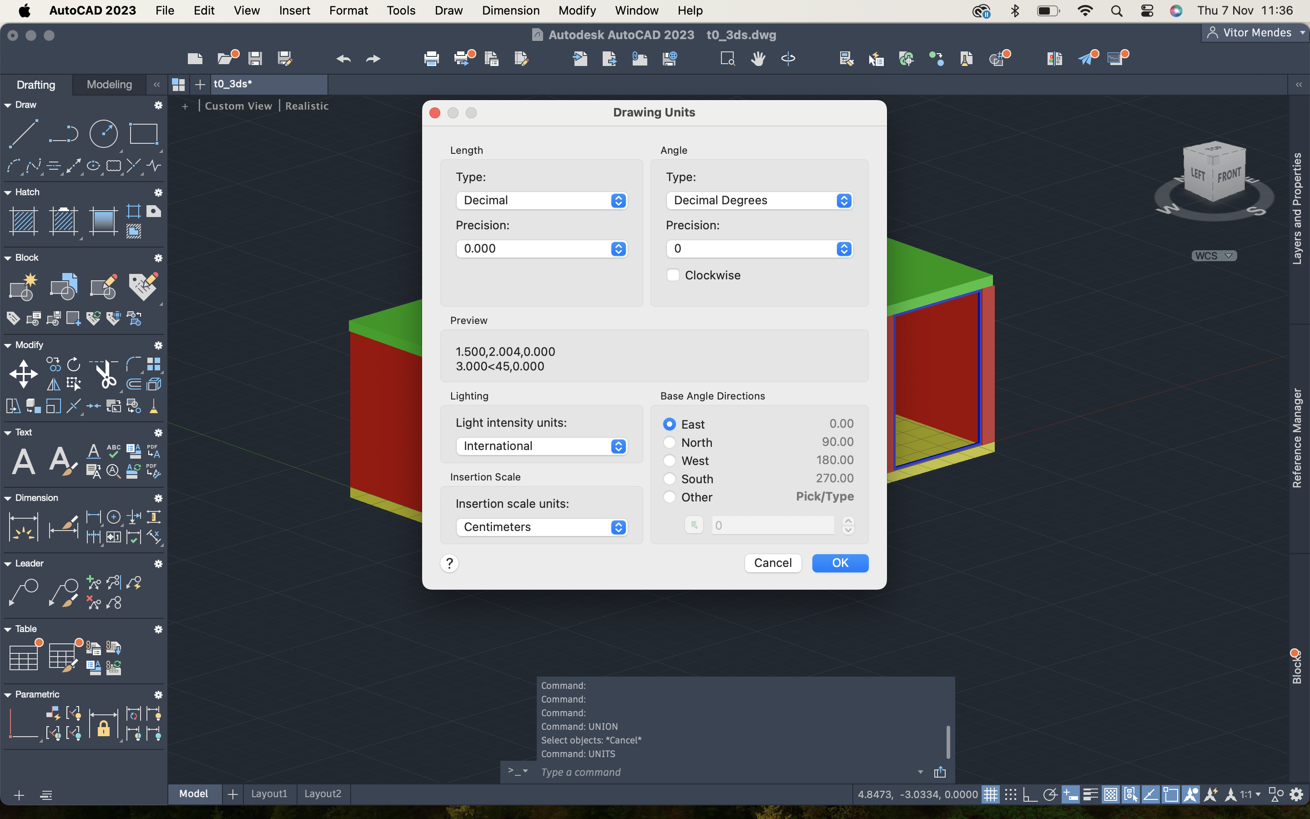The width and height of the screenshot is (1310, 819).
Task: Open Insertion scale units Centimeters dropdown
Action: tap(542, 527)
